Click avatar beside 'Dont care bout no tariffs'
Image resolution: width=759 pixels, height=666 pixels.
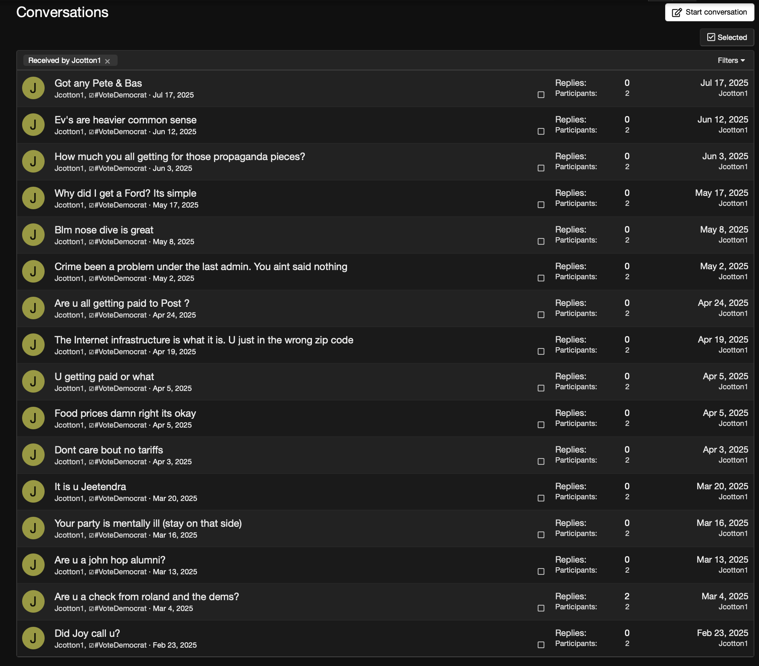33,455
